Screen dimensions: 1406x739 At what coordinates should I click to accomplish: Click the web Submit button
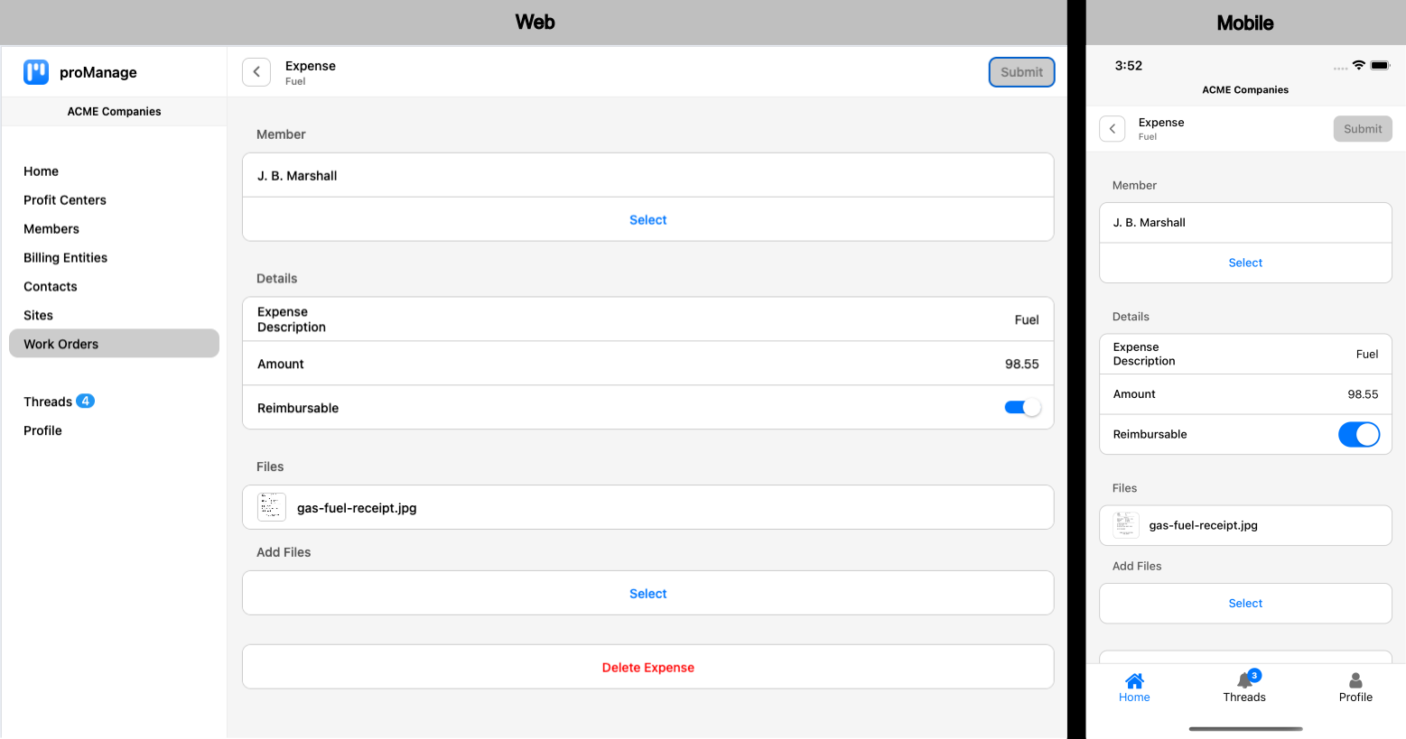1021,72
